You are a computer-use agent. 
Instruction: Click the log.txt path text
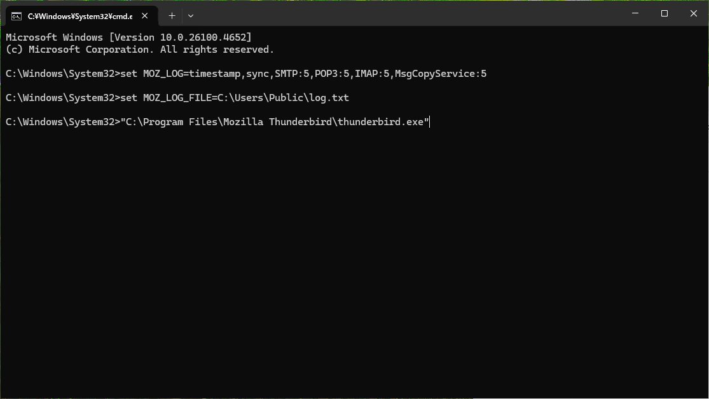pos(329,98)
